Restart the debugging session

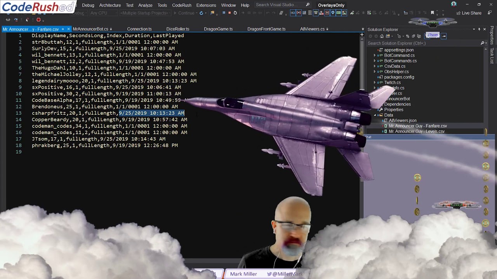tap(235, 13)
